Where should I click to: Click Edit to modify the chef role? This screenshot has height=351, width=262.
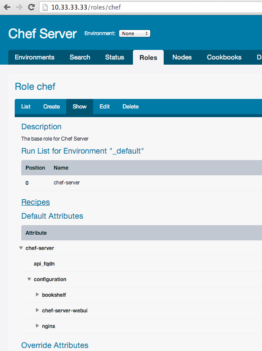point(104,107)
